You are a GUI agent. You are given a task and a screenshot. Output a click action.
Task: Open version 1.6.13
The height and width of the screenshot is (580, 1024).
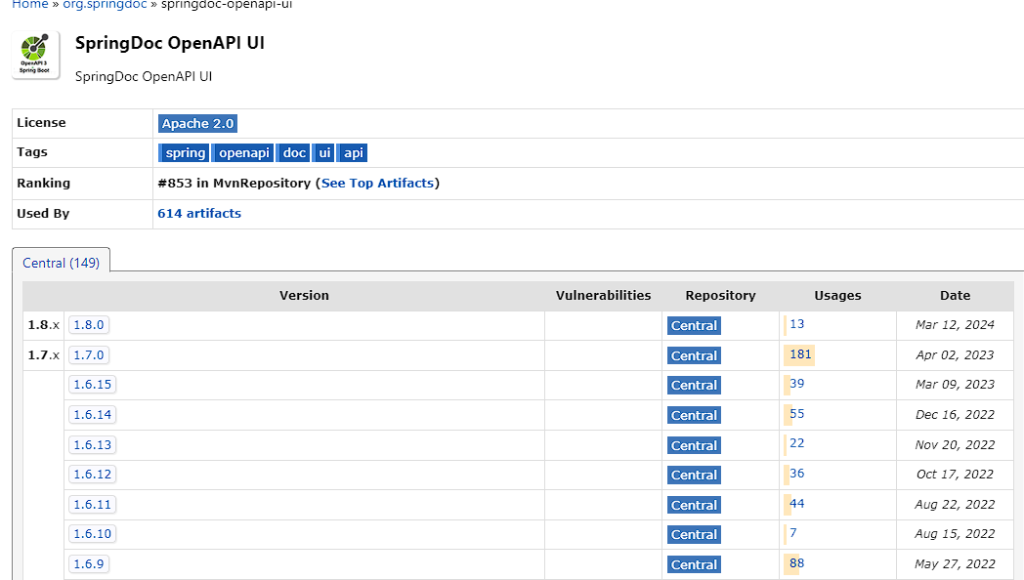point(92,445)
